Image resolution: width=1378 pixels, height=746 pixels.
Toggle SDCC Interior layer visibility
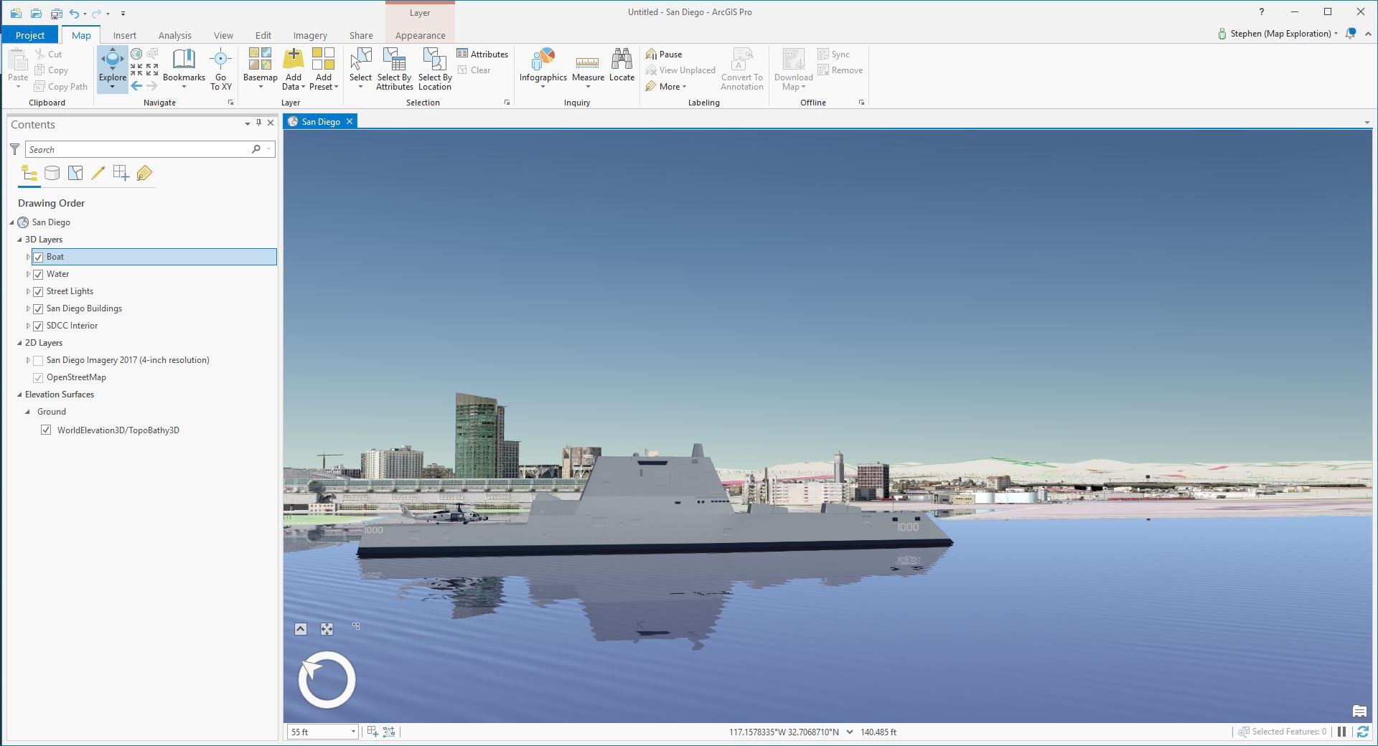38,326
